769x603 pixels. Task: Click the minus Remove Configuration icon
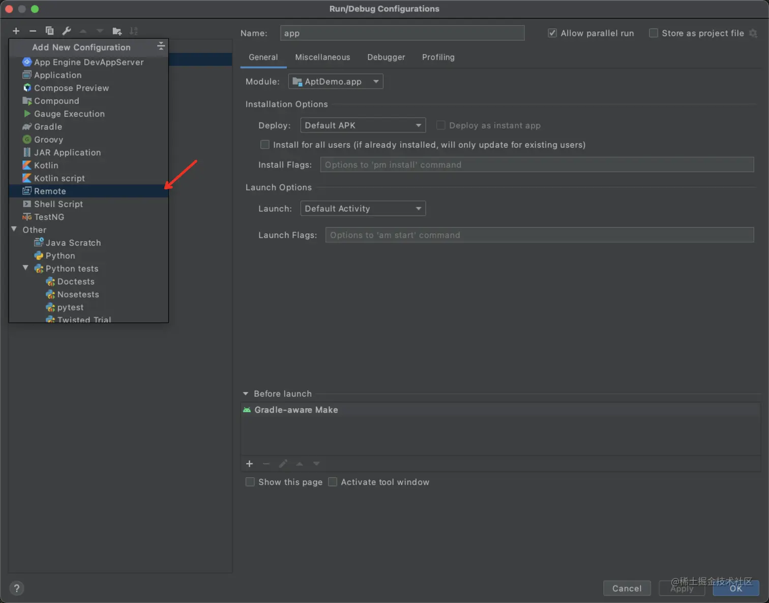[x=33, y=31]
